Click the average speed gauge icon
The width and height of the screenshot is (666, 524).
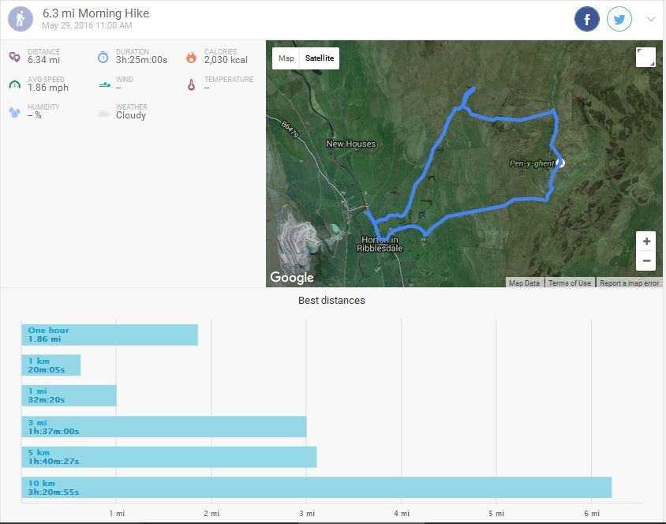tap(15, 84)
